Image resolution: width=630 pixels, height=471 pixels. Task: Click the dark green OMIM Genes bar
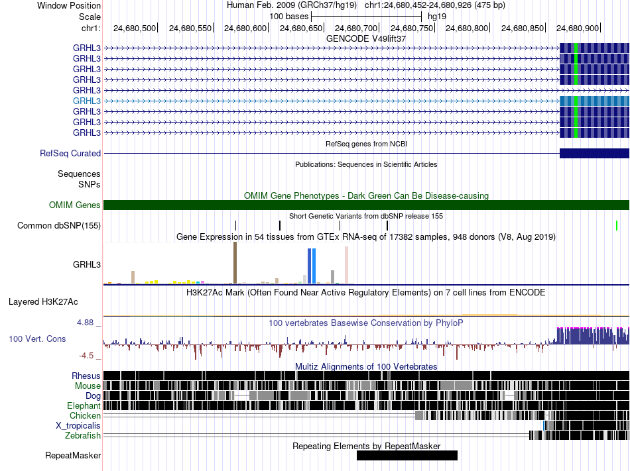[x=366, y=205]
